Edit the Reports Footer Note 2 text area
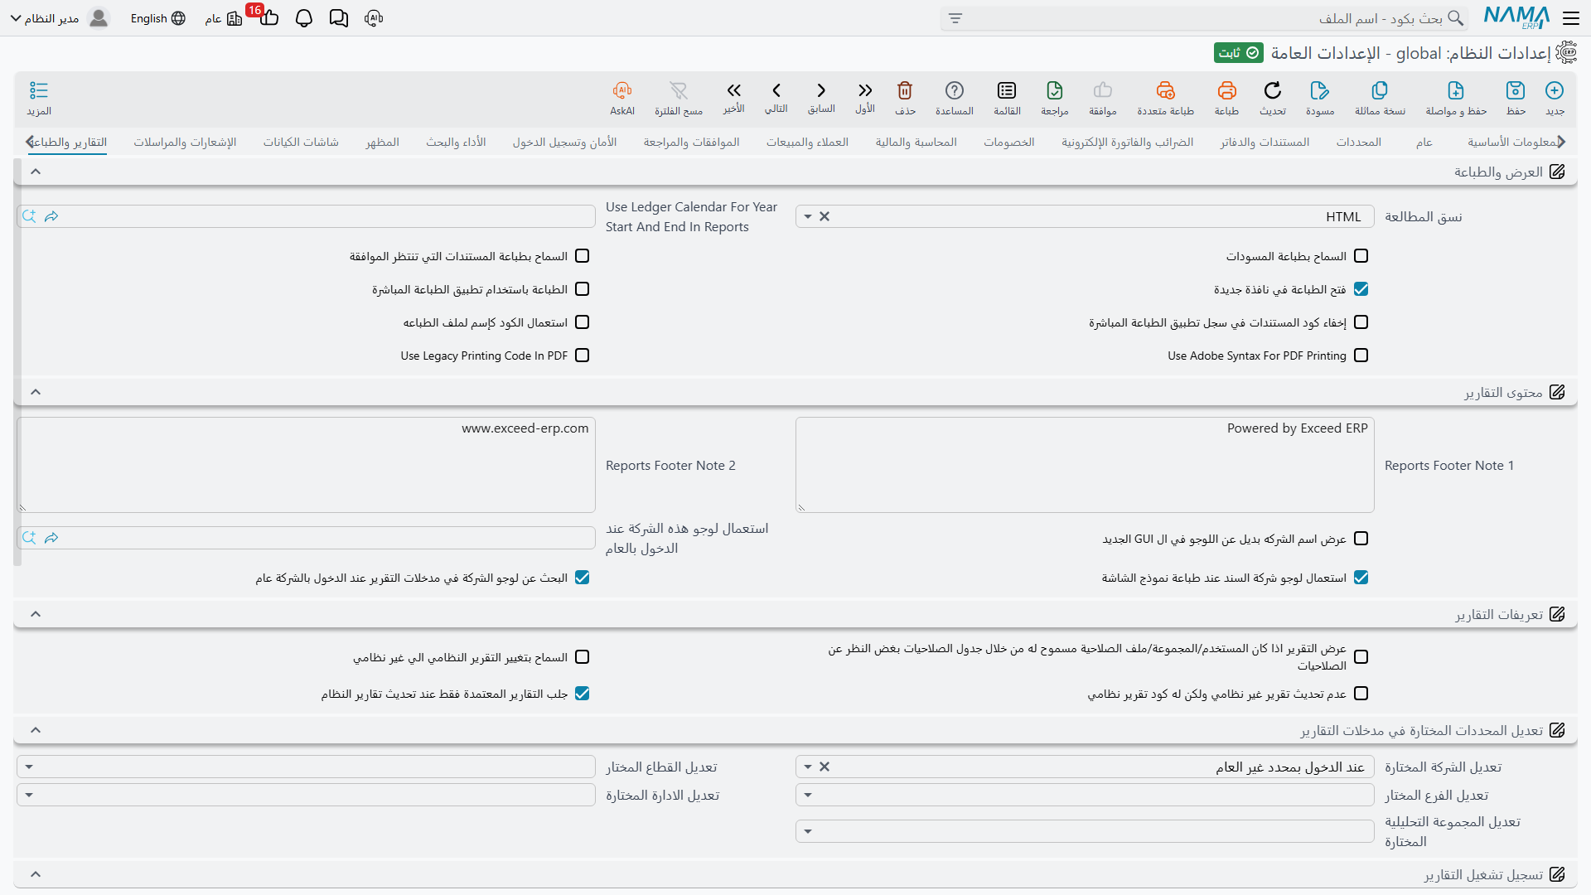Image resolution: width=1591 pixels, height=895 pixels. (306, 465)
